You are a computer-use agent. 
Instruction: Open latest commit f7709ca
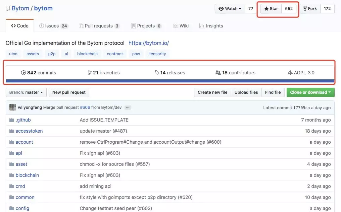(x=302, y=108)
